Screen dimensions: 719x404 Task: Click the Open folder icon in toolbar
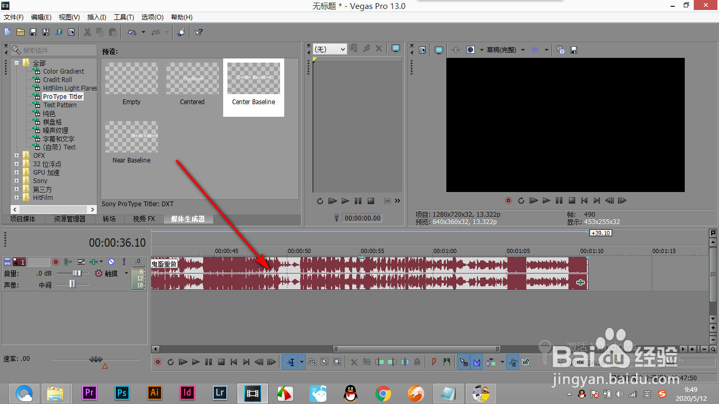click(x=21, y=32)
